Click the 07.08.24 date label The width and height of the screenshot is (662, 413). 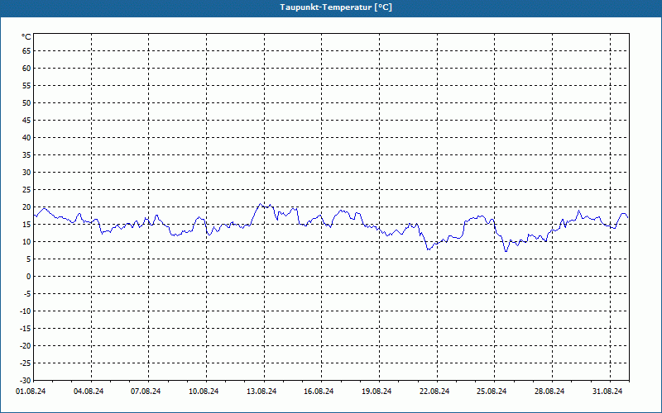pyautogui.click(x=146, y=392)
